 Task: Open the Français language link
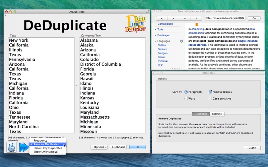coord(162,53)
